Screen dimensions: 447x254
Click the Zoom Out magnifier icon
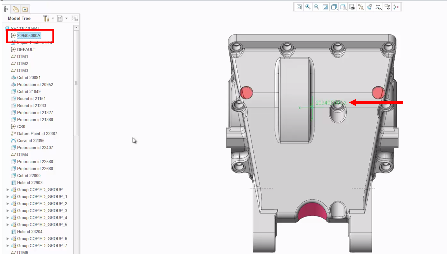[317, 7]
